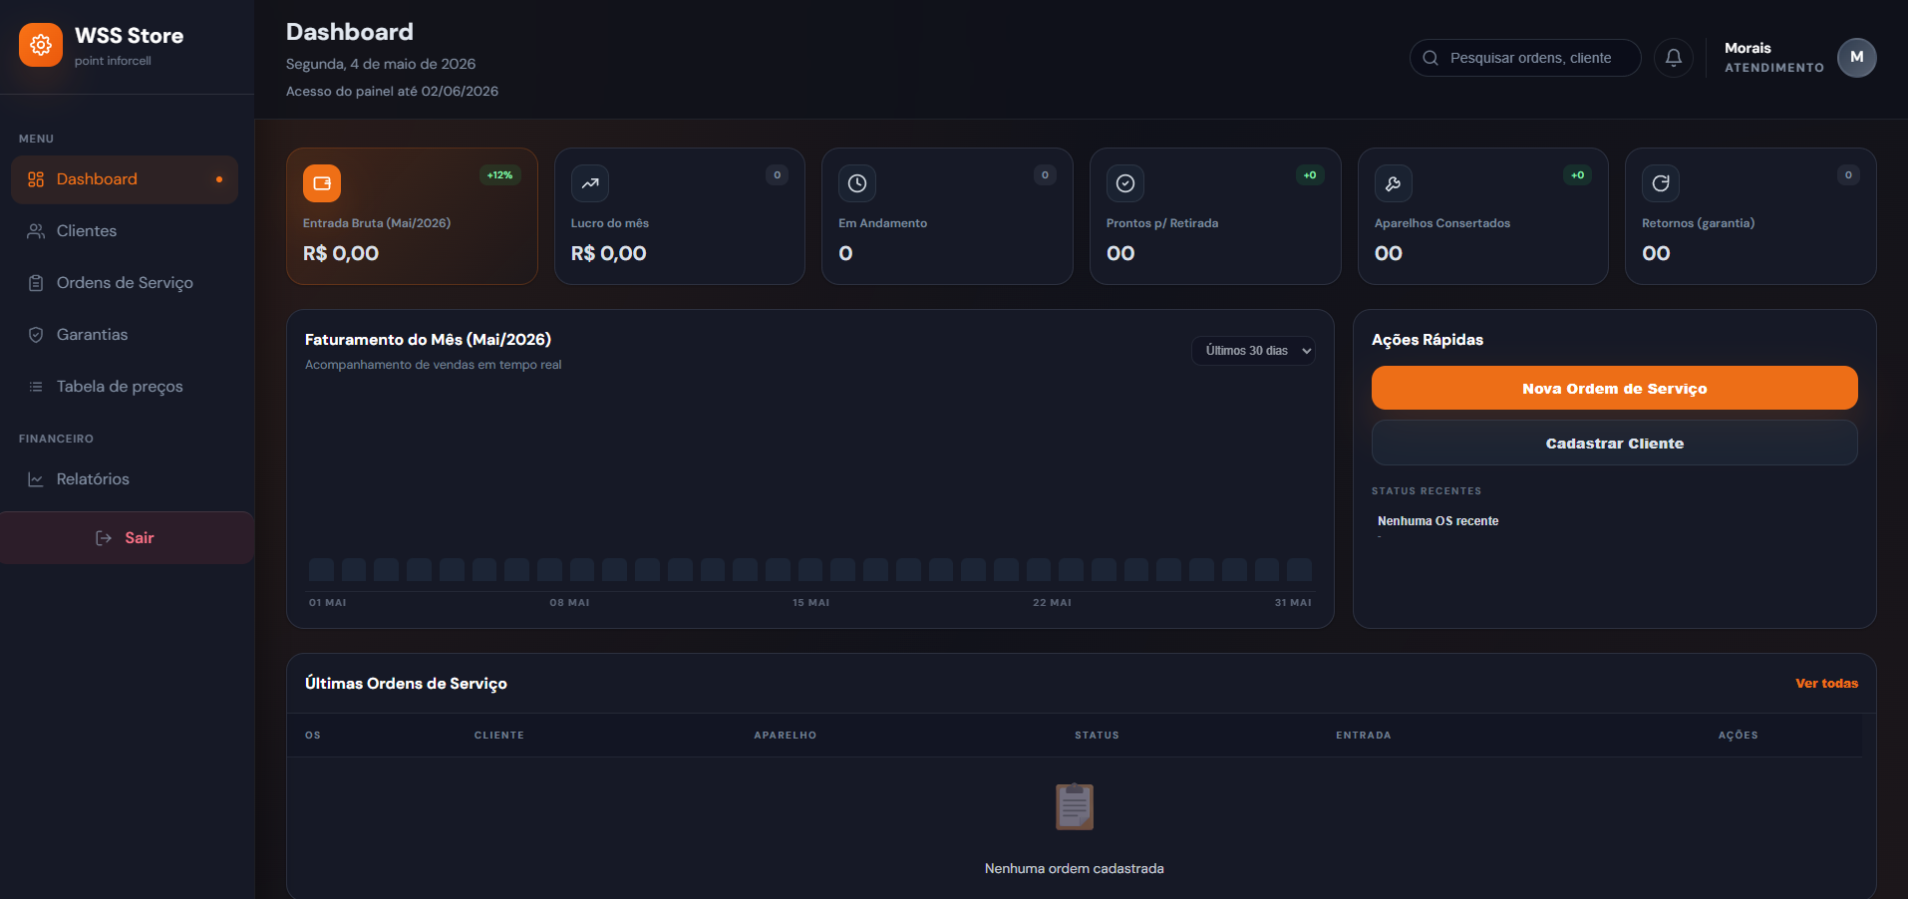Click the 15 MAI axis label
Image resolution: width=1908 pixels, height=899 pixels.
[810, 603]
